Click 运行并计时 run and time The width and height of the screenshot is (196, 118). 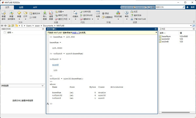86,15
